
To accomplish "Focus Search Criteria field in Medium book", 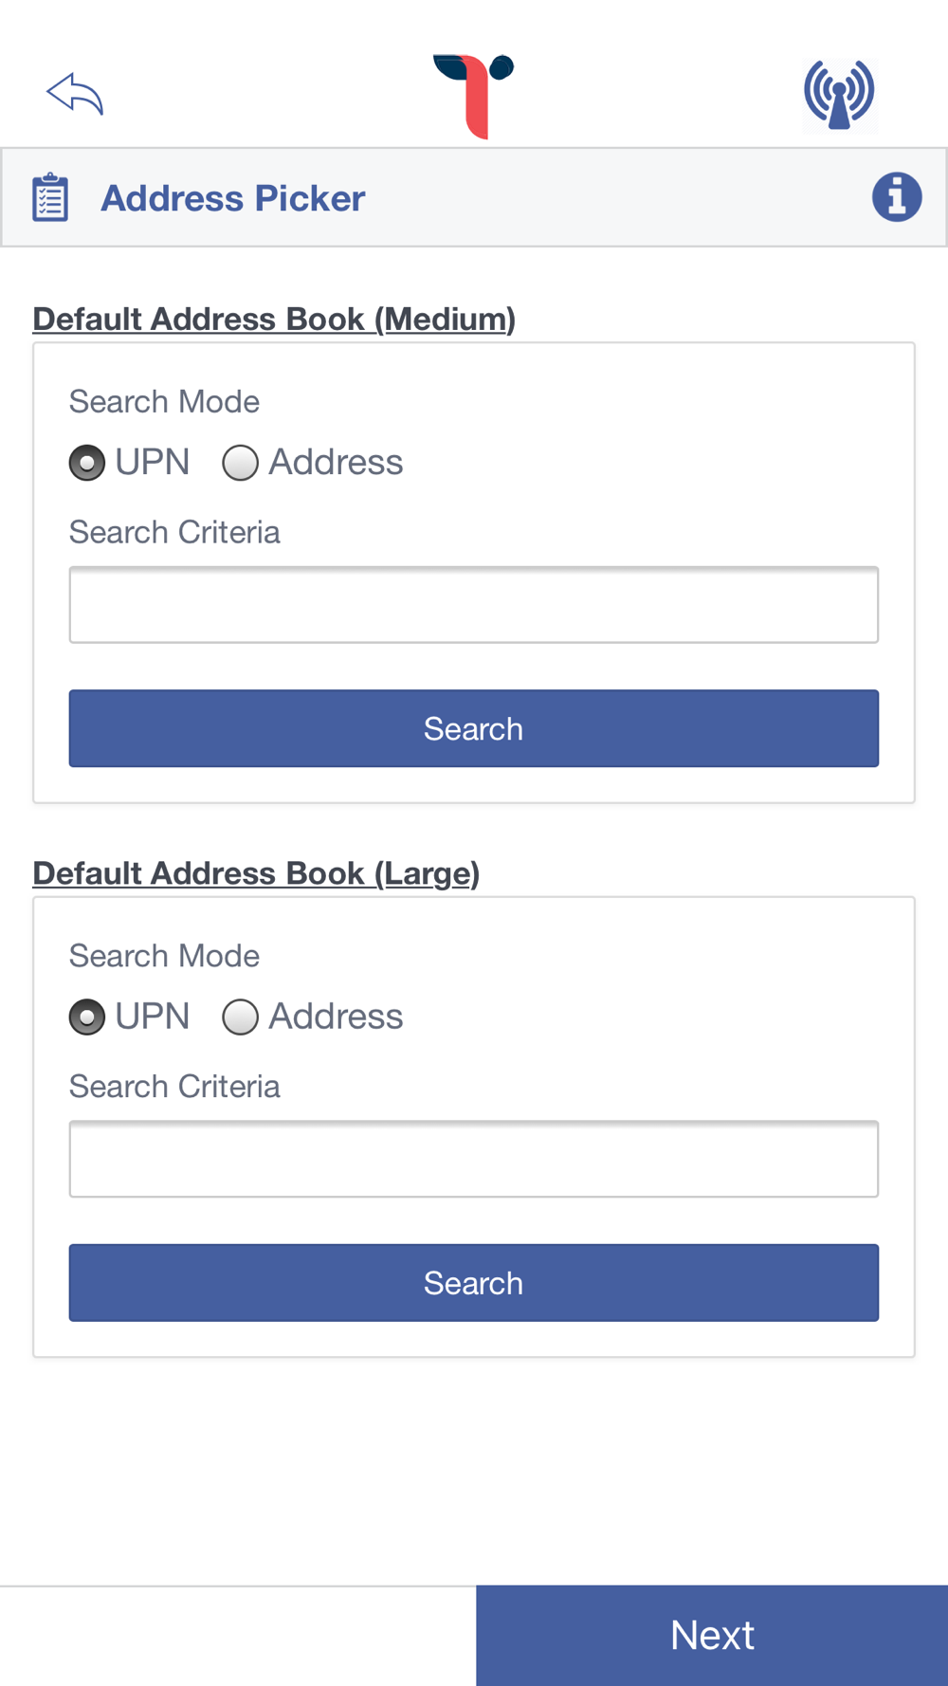I will coord(474,605).
